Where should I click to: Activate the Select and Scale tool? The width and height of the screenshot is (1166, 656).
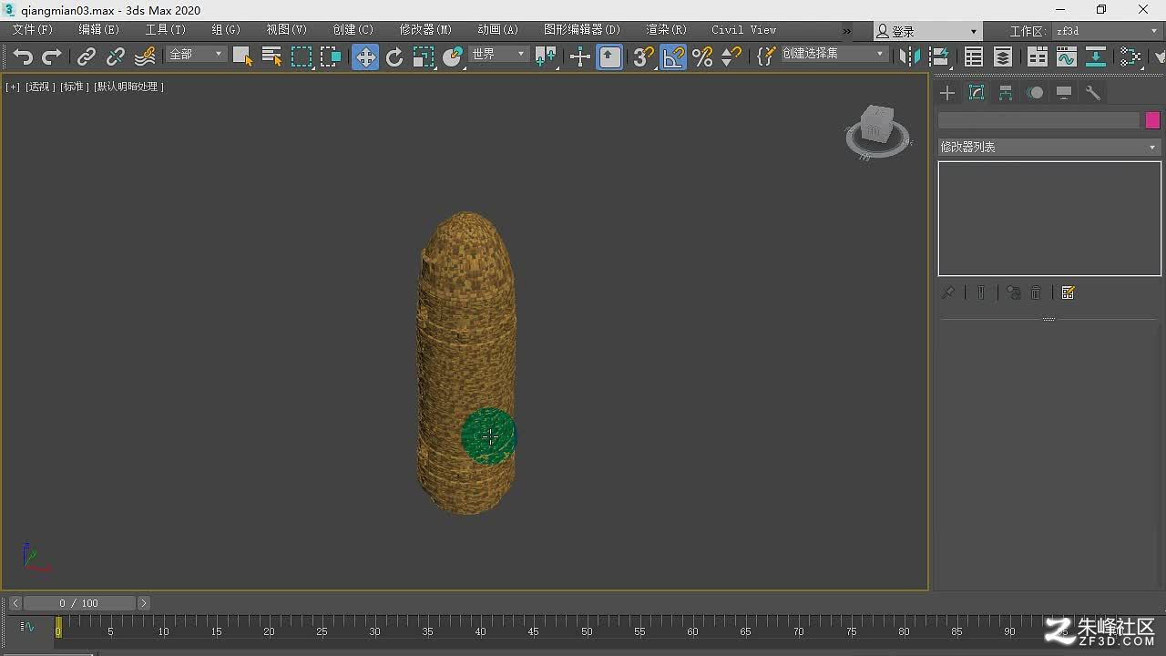[x=424, y=56]
